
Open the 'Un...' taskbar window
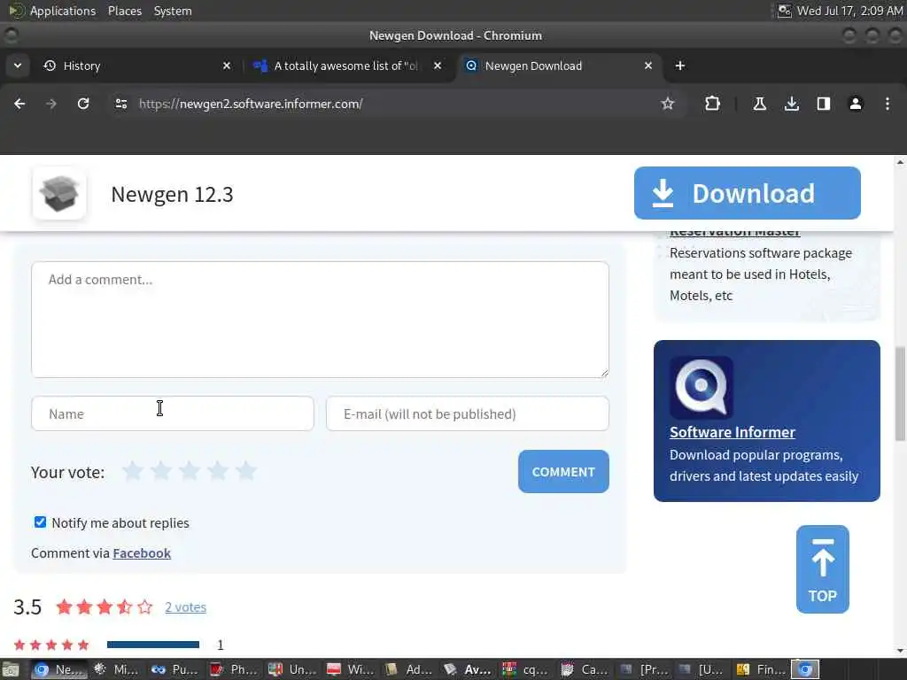tap(292, 669)
